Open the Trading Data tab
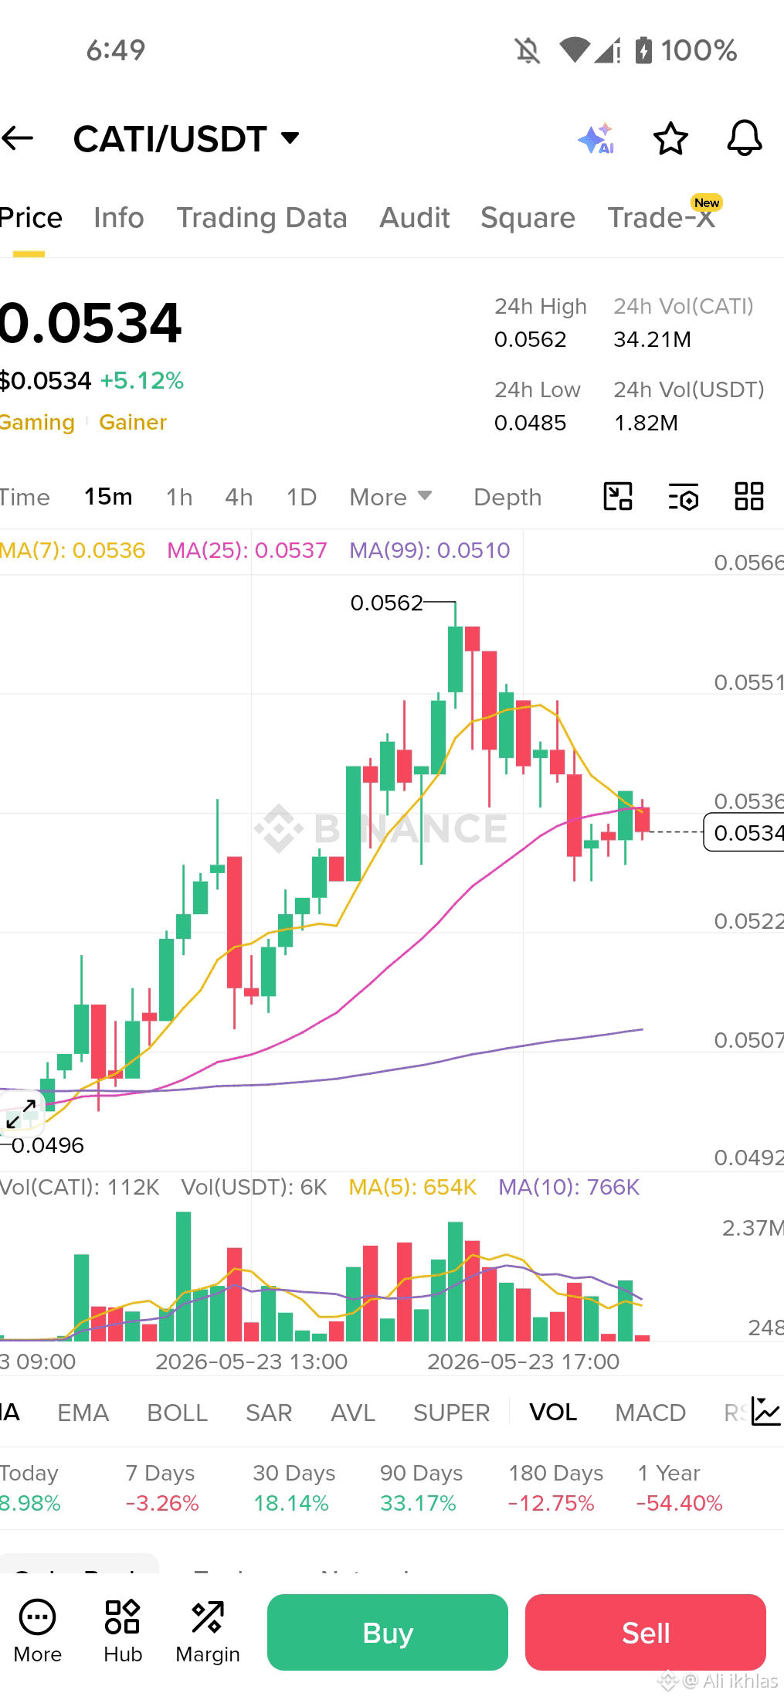784x1700 pixels. [262, 218]
